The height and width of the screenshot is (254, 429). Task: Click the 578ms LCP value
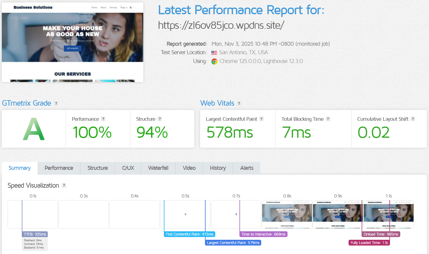[230, 133]
